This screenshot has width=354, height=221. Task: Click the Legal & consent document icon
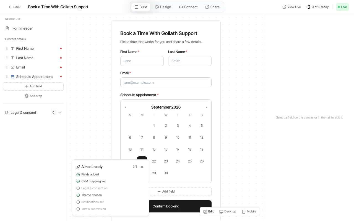(x=7, y=112)
